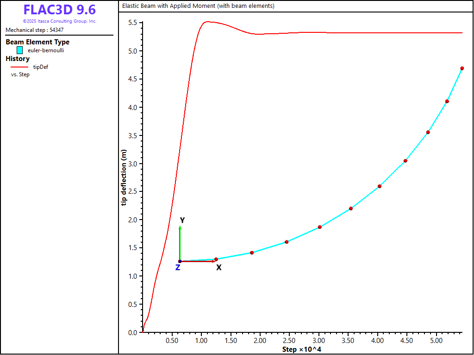474x355 pixels.
Task: Select the History legend heading
Action: [x=18, y=59]
